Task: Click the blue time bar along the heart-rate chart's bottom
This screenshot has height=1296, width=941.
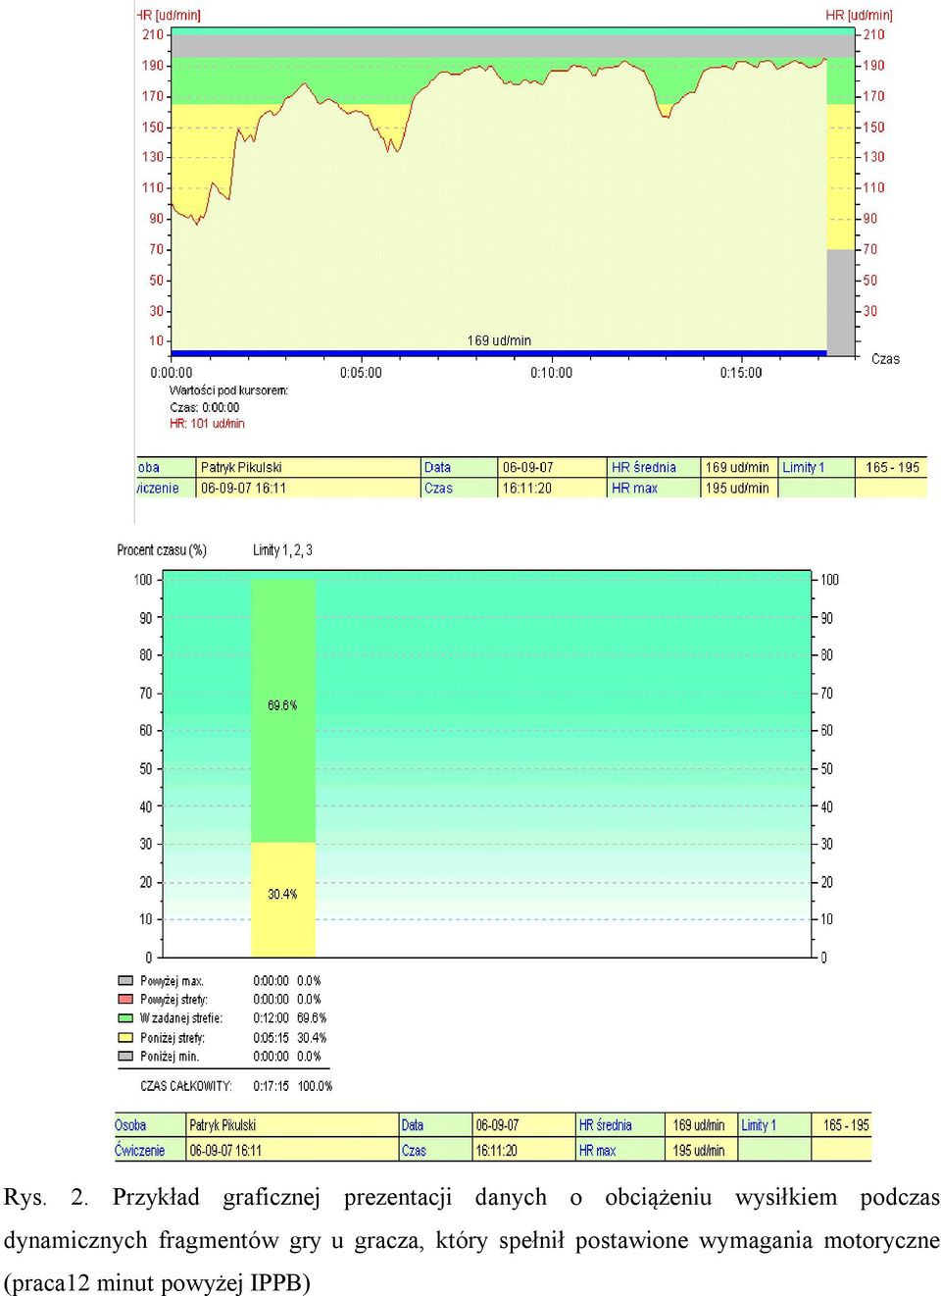Action: click(499, 353)
